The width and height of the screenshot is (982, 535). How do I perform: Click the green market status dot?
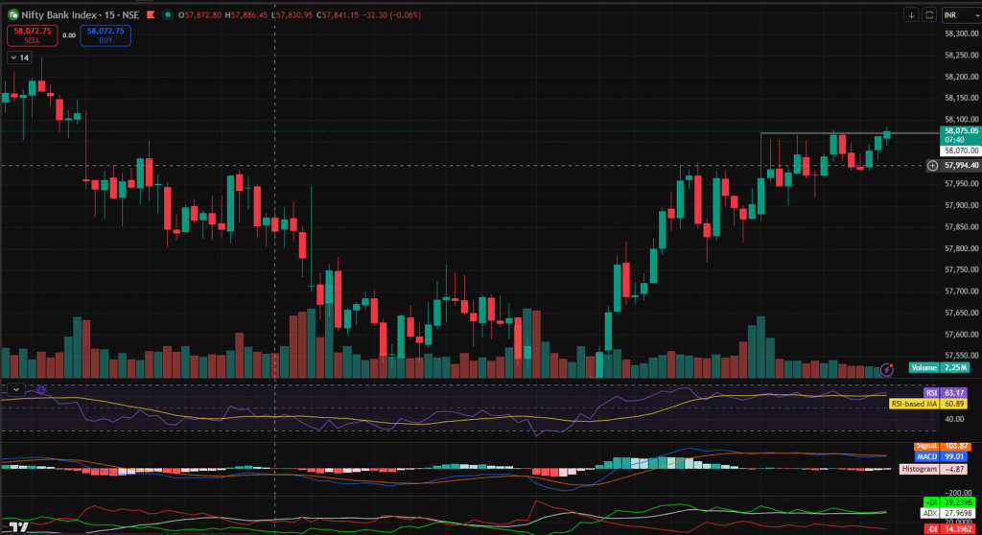(x=169, y=14)
